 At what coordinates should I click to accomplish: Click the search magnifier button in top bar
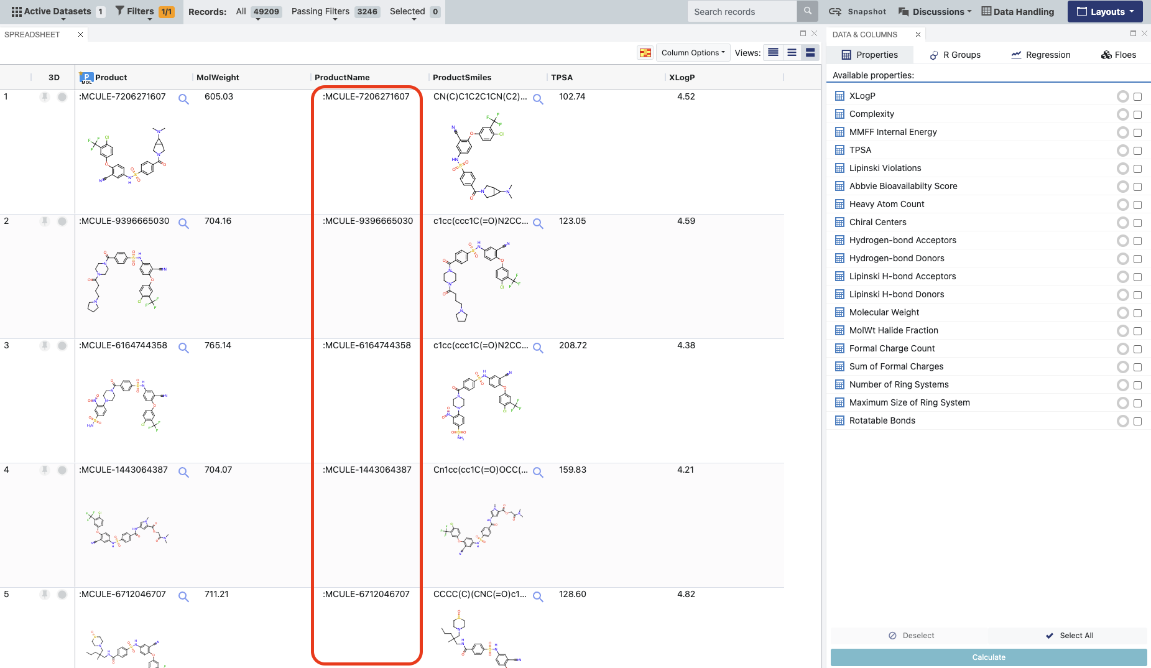807,11
